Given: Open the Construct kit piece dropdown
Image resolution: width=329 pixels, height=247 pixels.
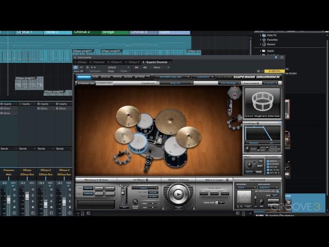Looking at the screenshot, I should pyautogui.click(x=176, y=83).
